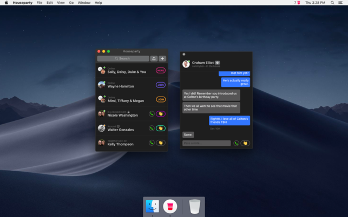The width and height of the screenshot is (348, 217).
Task: Click the message 'Same.'
Action: (188, 134)
